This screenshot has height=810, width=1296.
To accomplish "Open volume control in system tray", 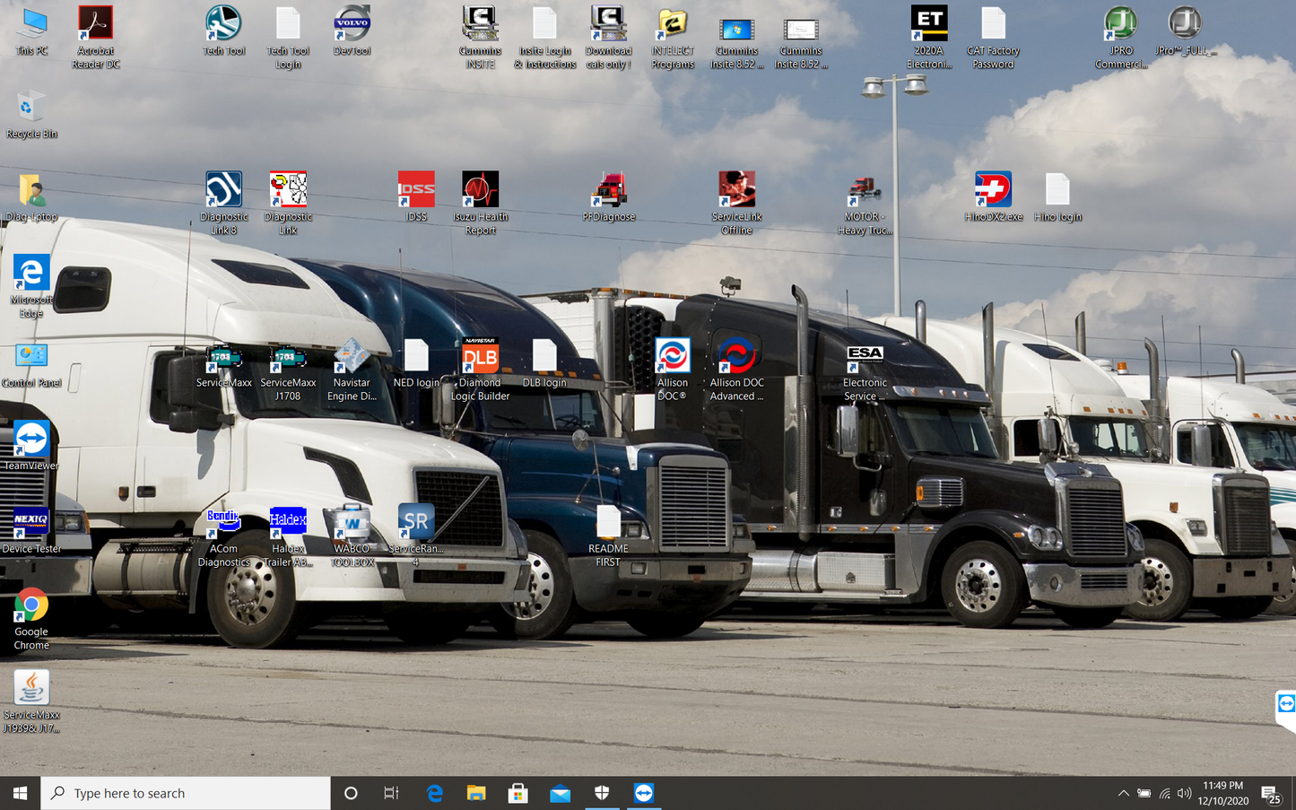I will (x=1185, y=793).
